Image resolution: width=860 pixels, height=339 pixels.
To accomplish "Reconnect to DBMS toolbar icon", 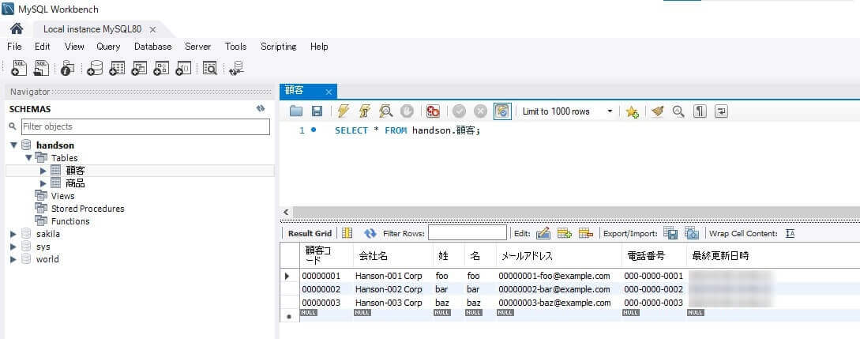I will pos(236,68).
